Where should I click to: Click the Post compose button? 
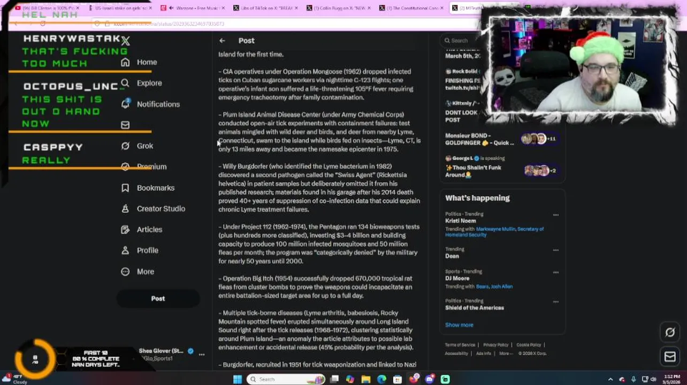click(158, 298)
